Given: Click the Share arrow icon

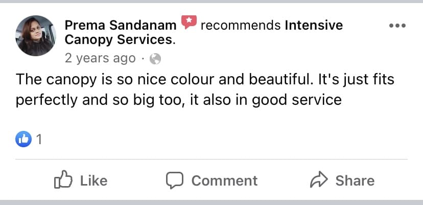Looking at the screenshot, I should pos(319,180).
